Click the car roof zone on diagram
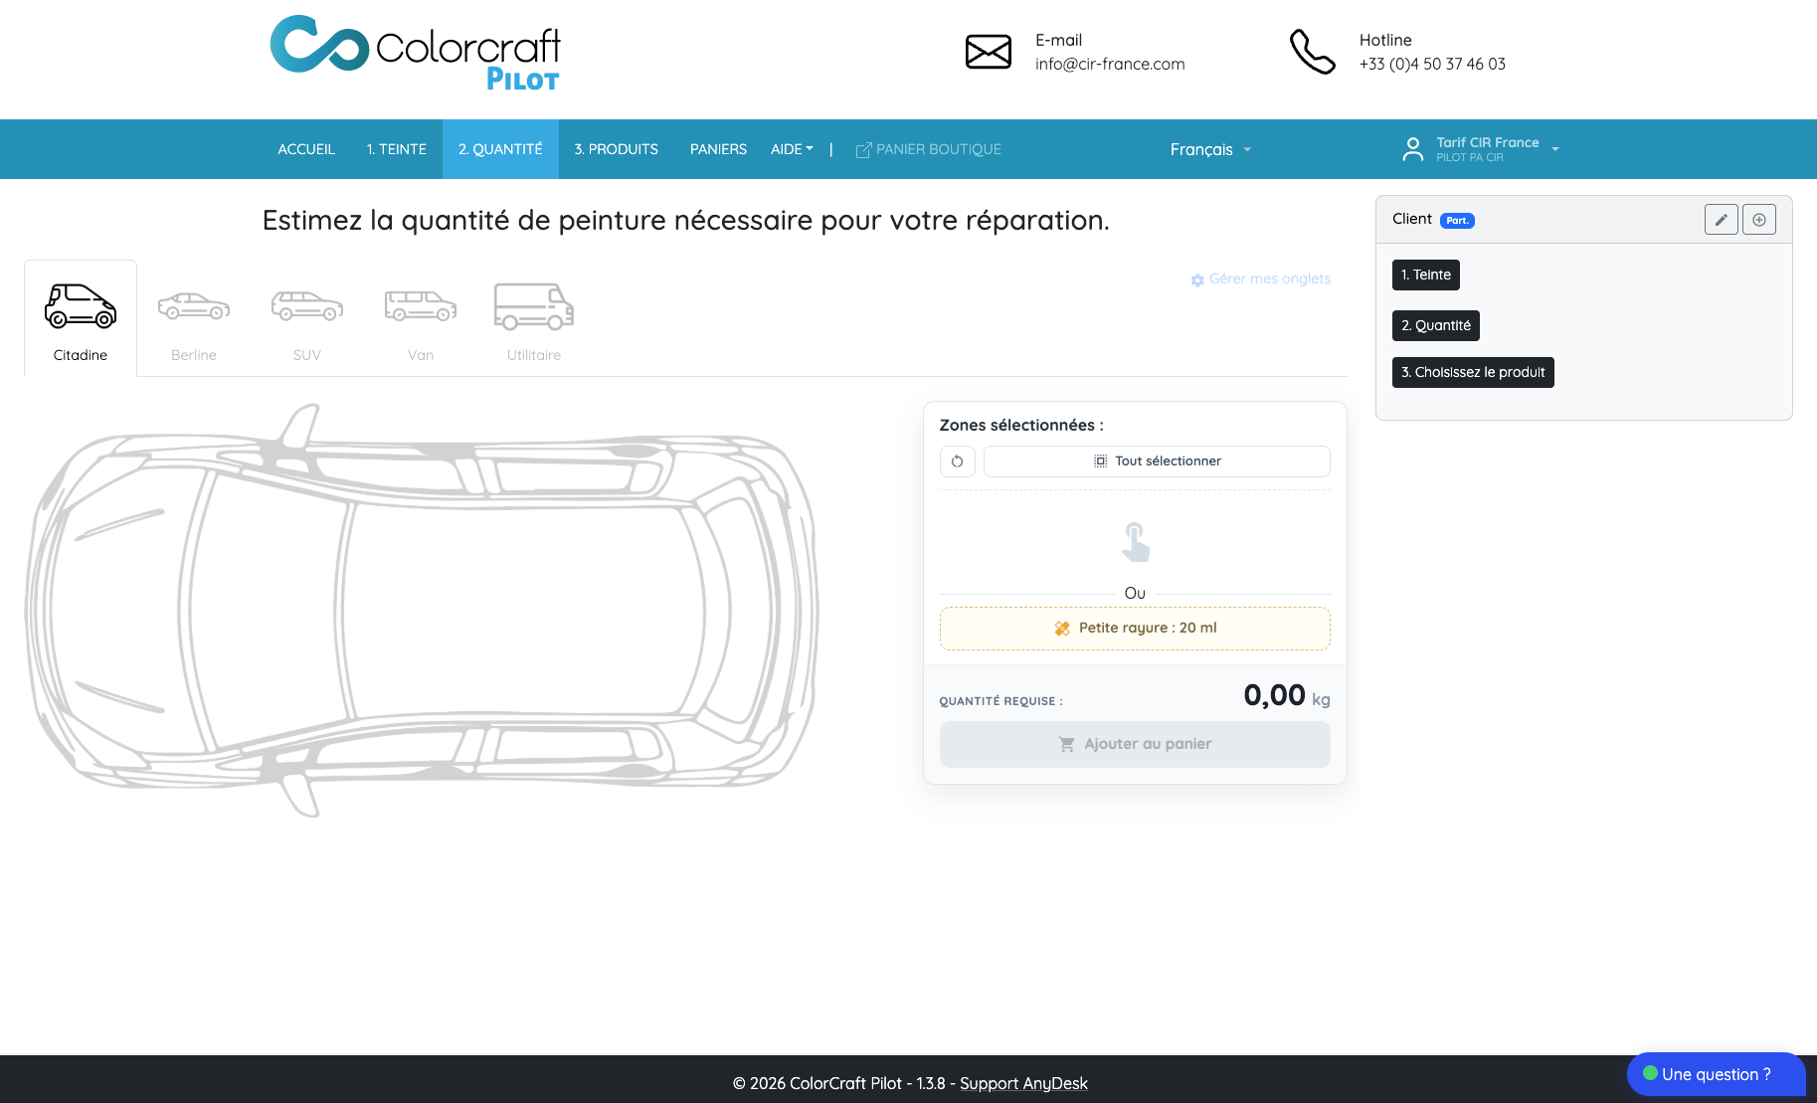The height and width of the screenshot is (1103, 1817). [x=522, y=609]
